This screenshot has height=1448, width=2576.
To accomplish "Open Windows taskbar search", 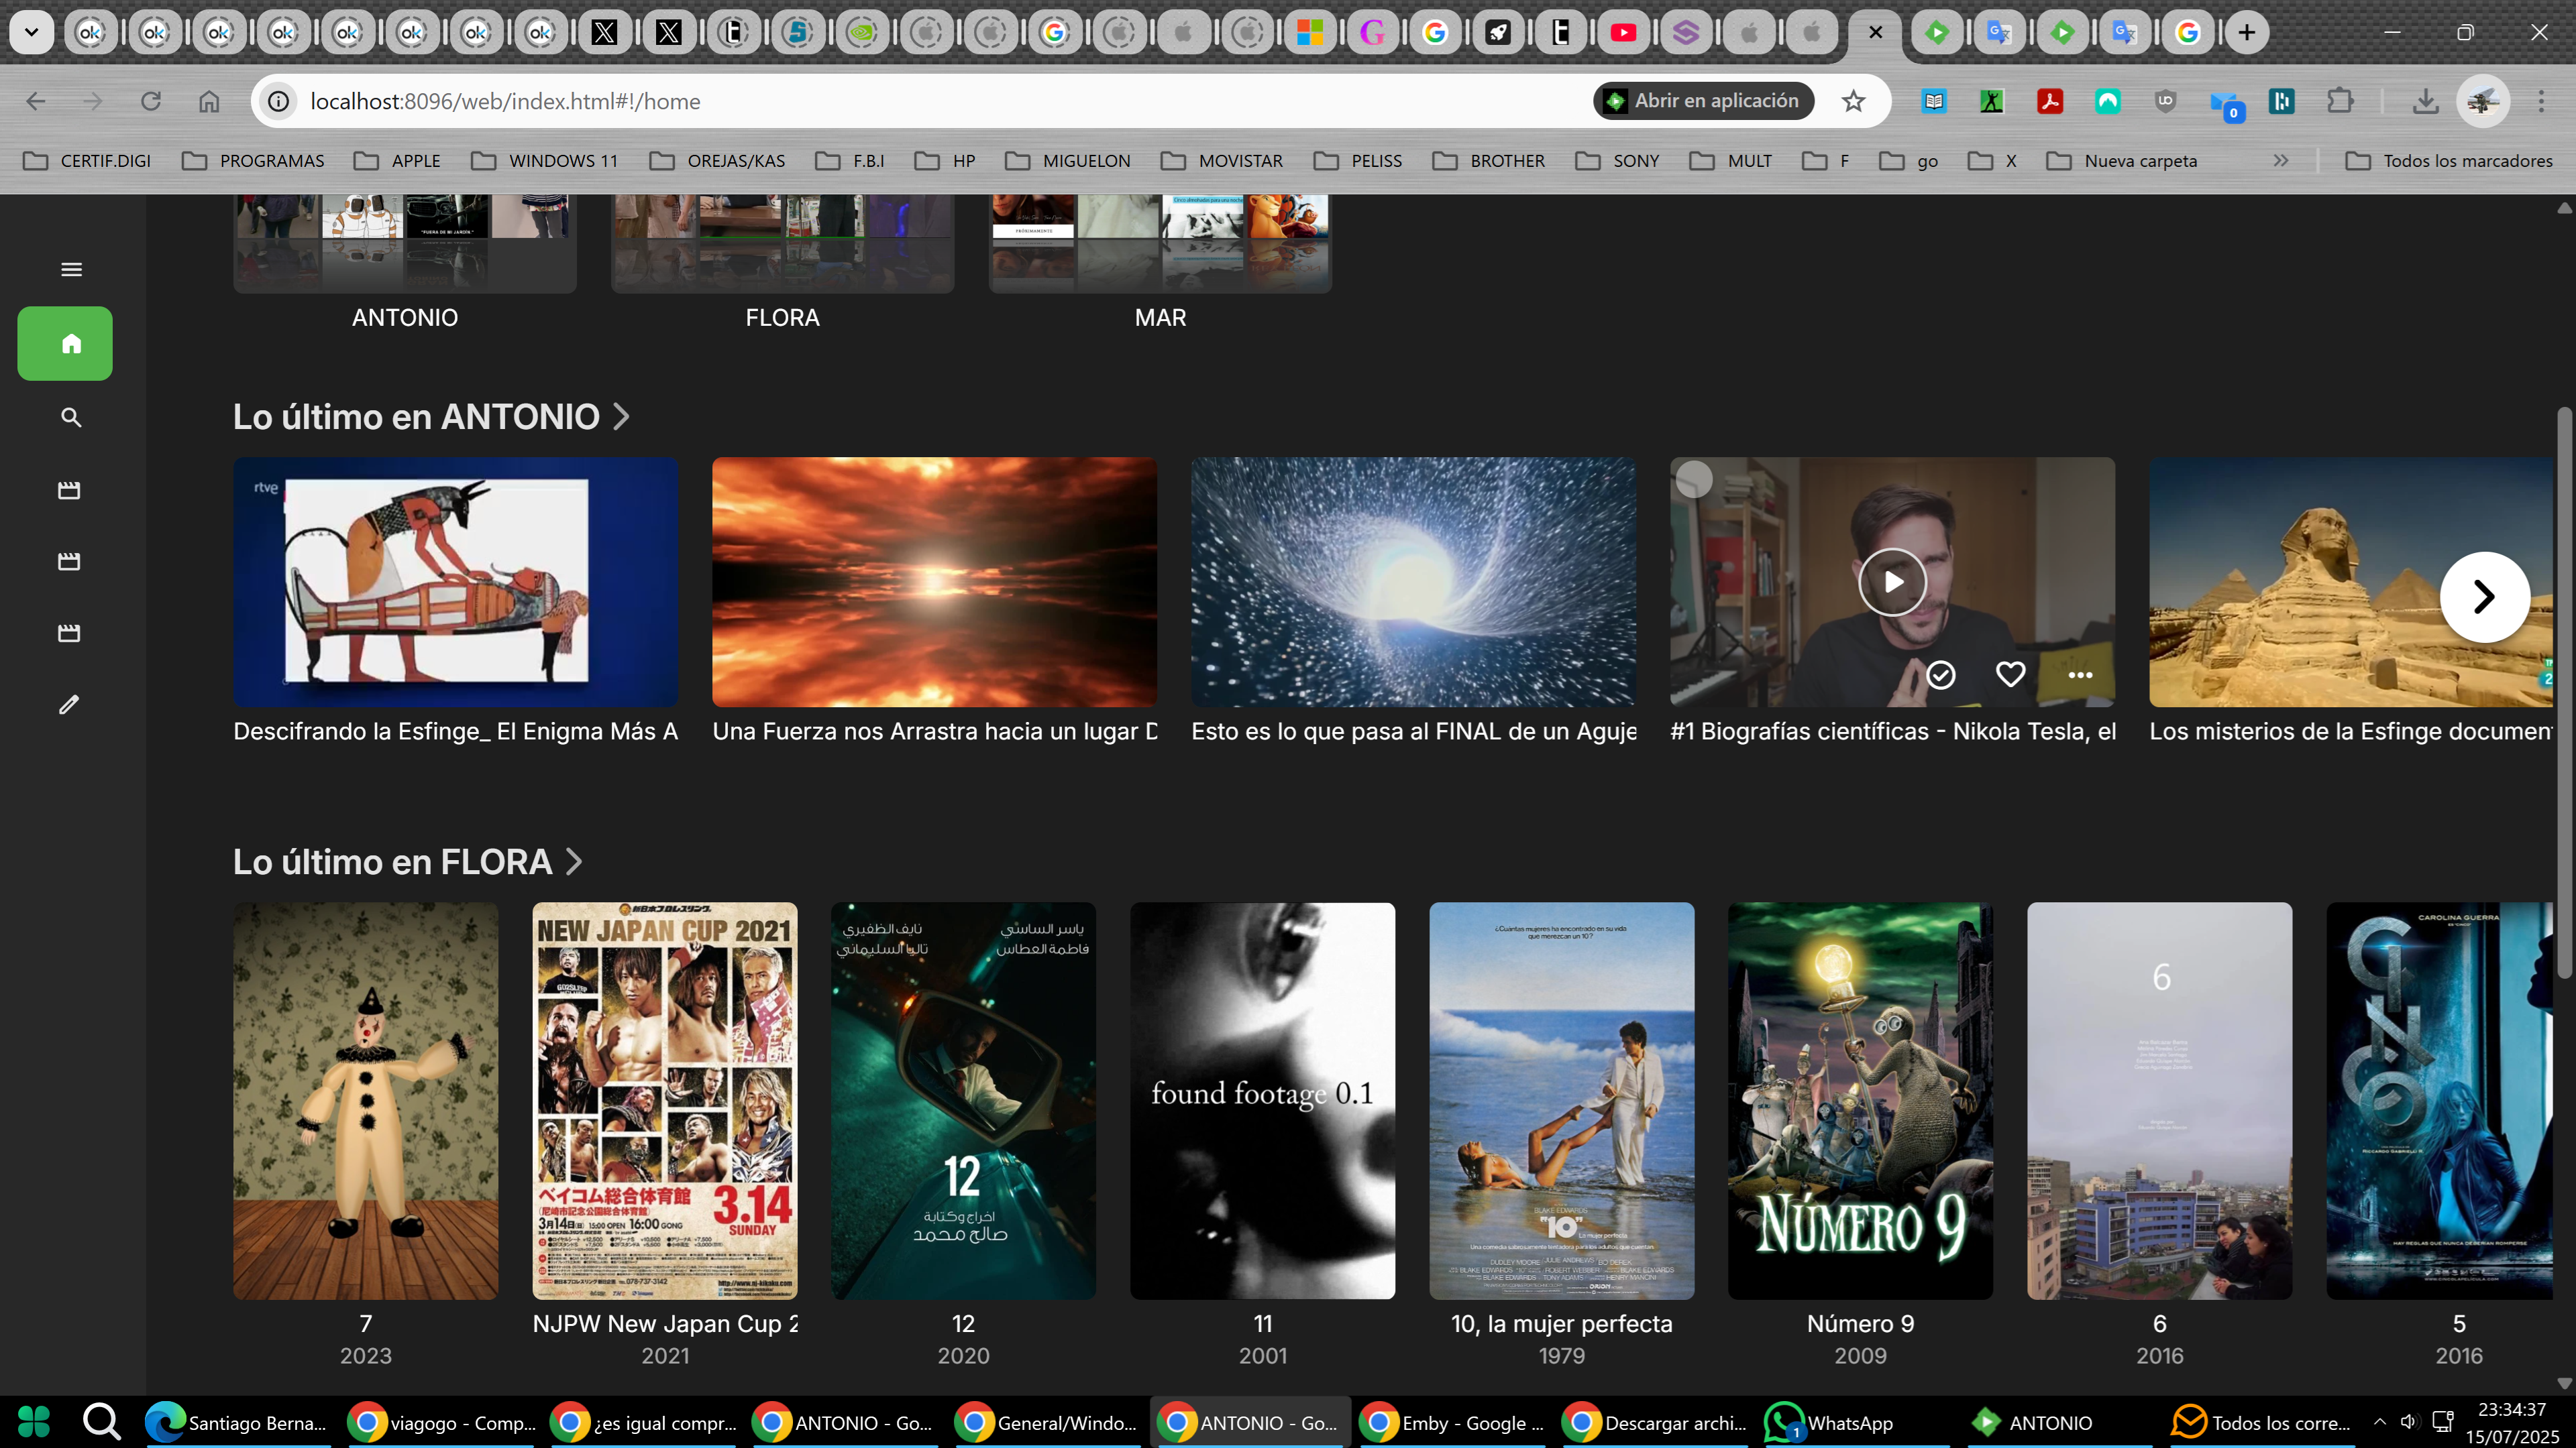I will [101, 1421].
